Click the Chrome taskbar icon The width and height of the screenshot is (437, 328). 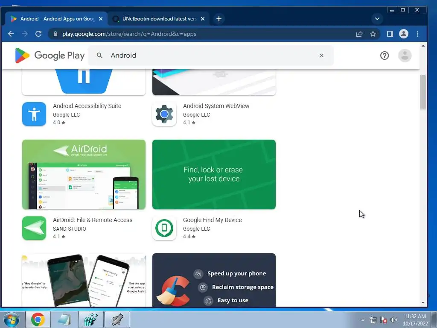pos(38,319)
